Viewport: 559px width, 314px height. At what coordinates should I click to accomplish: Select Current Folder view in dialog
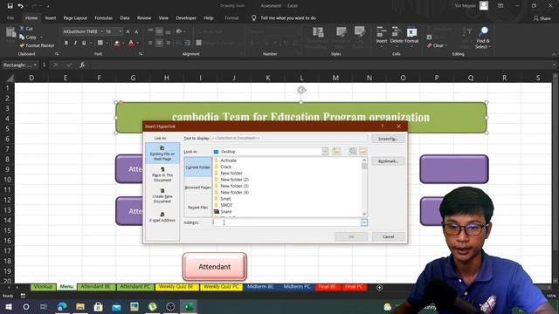point(197,167)
